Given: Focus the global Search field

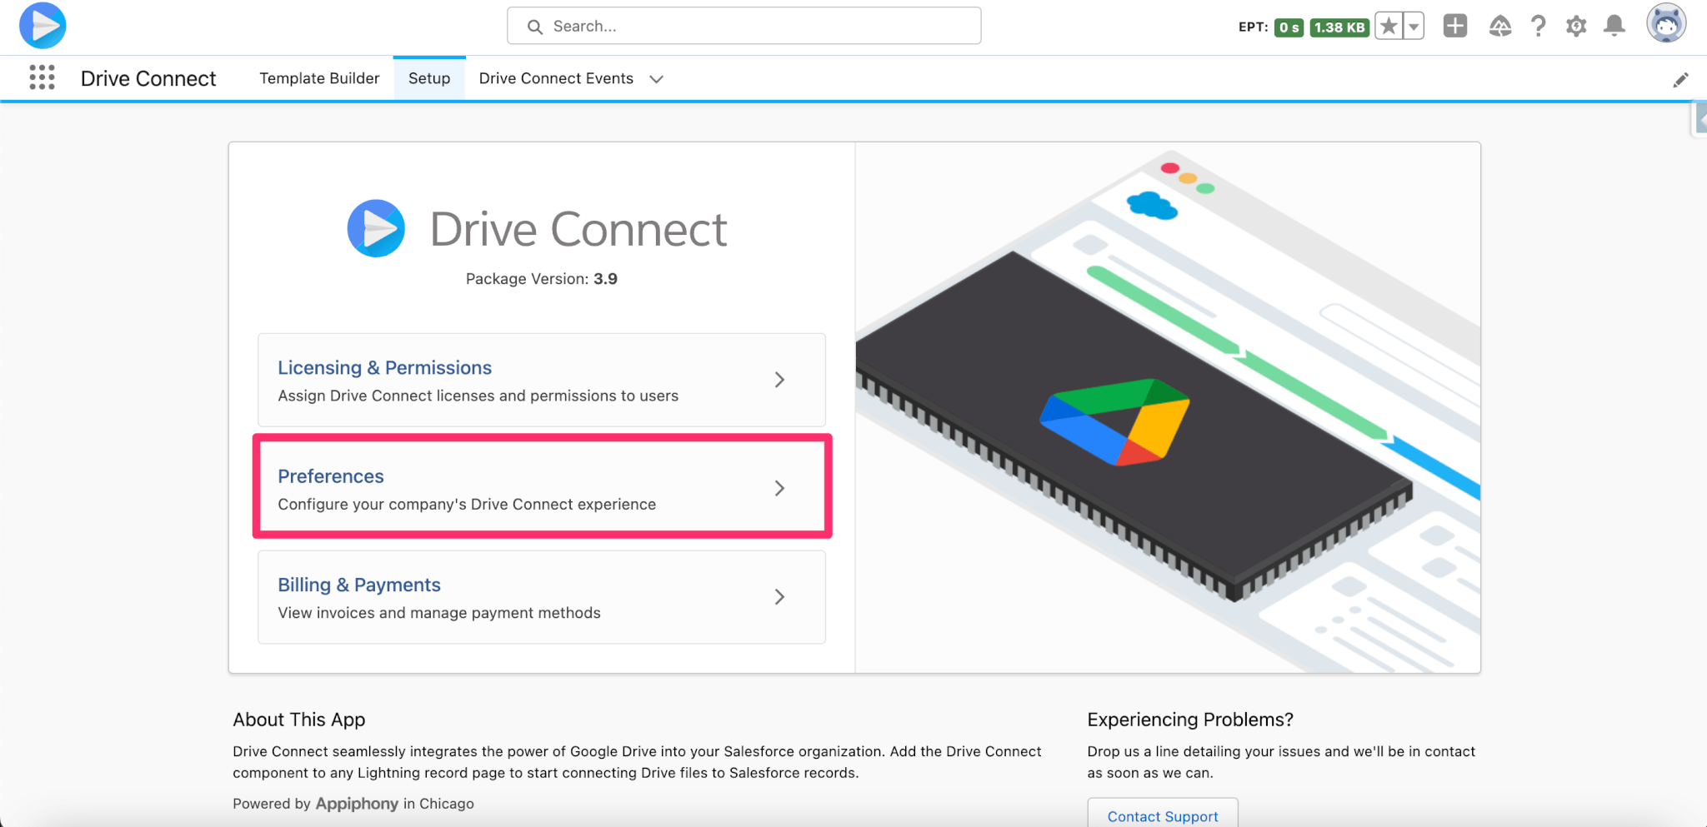Looking at the screenshot, I should 743,26.
